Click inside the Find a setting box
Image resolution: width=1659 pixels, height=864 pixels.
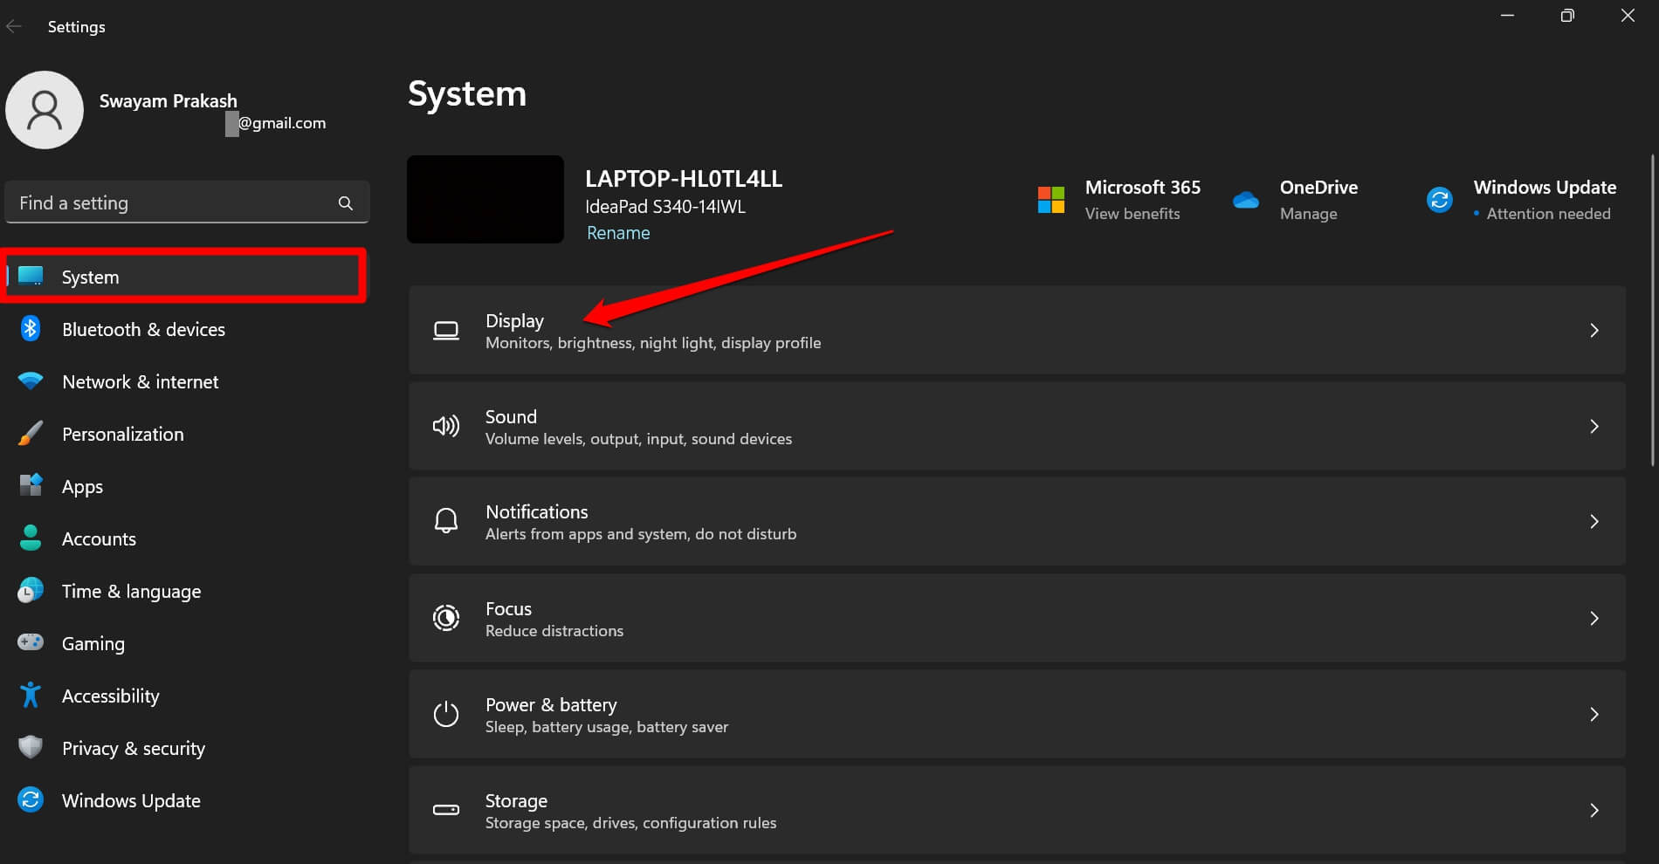(x=157, y=202)
